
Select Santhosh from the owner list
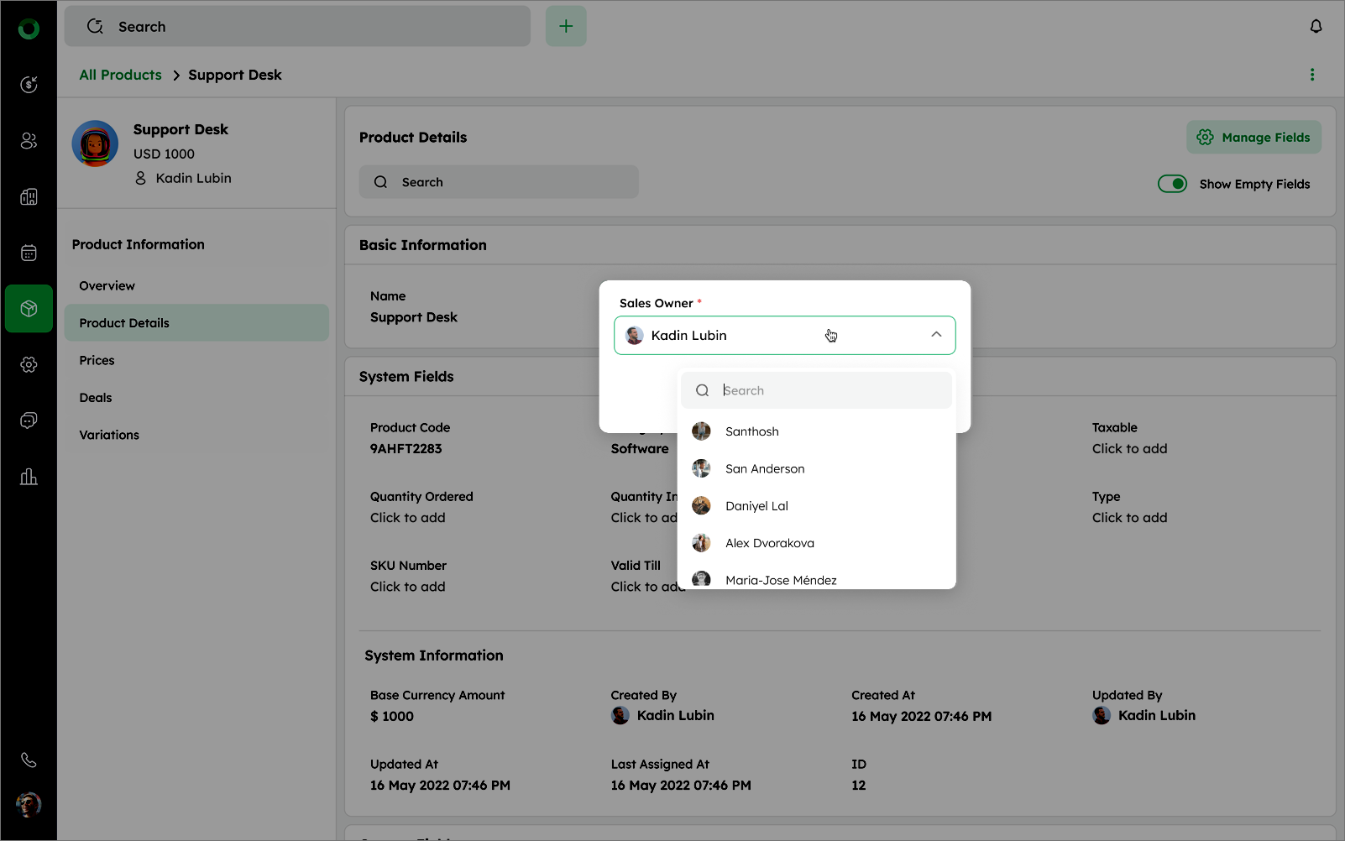click(751, 431)
